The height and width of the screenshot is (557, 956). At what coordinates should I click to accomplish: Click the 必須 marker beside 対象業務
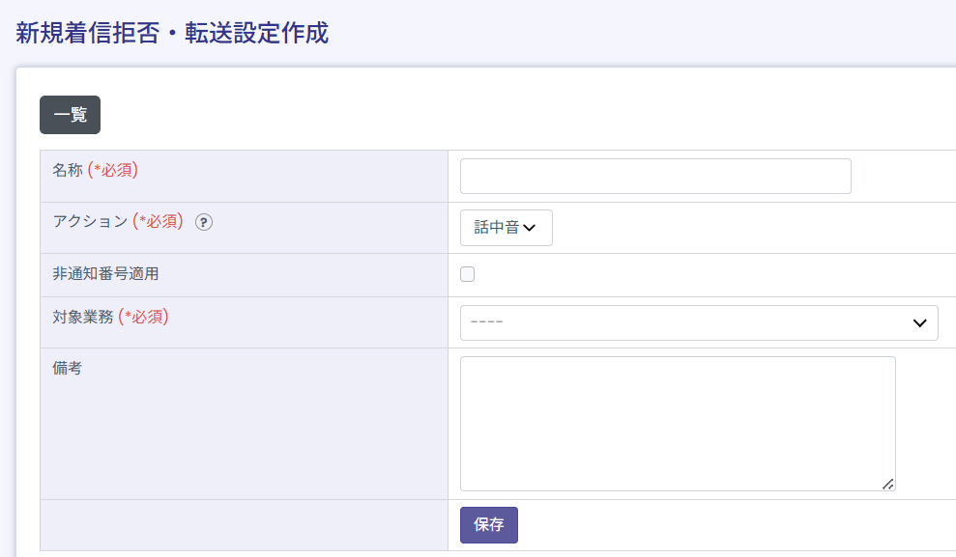pyautogui.click(x=143, y=317)
